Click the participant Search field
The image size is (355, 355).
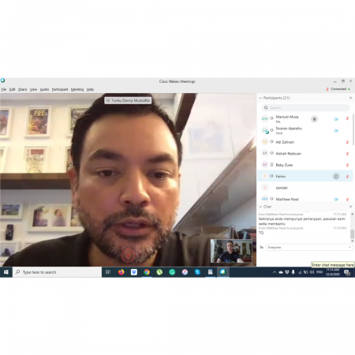point(306,107)
